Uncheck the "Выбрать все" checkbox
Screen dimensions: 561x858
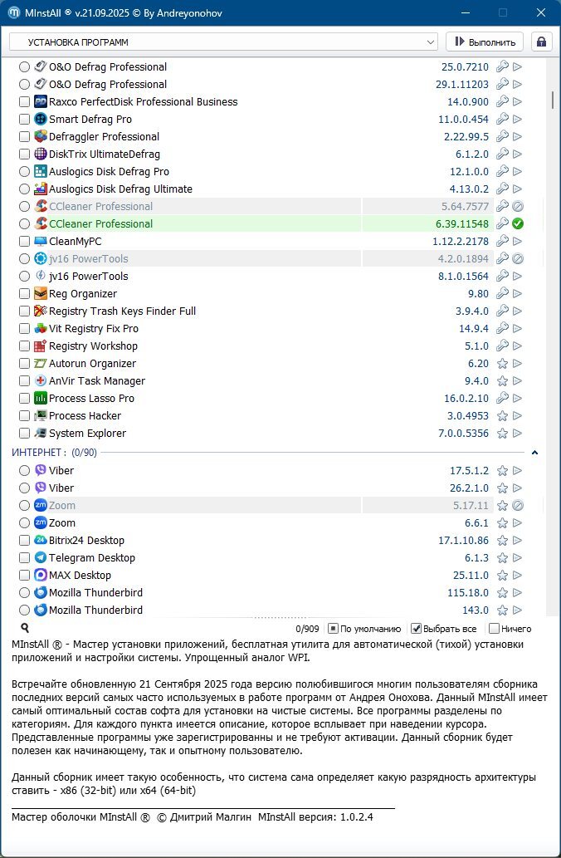[x=417, y=629]
